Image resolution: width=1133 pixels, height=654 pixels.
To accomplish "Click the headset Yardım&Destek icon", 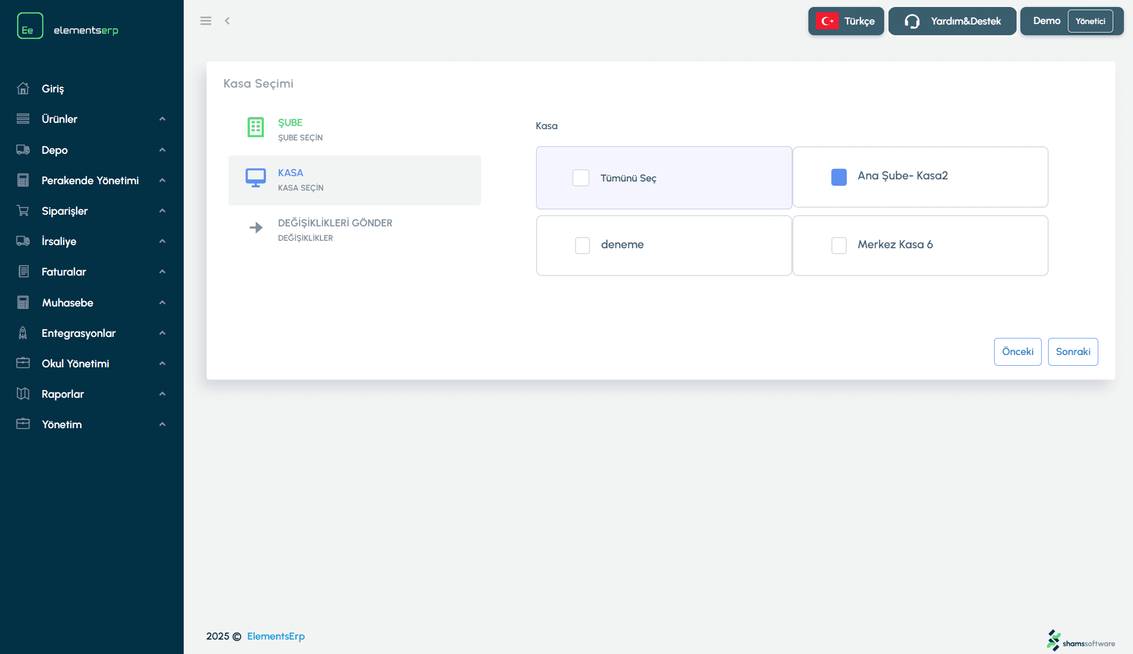I will point(912,21).
